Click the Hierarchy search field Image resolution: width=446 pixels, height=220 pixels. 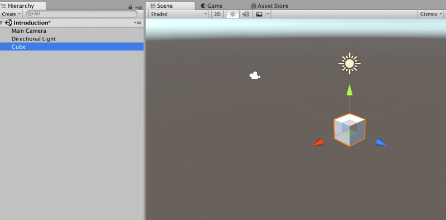[82, 14]
